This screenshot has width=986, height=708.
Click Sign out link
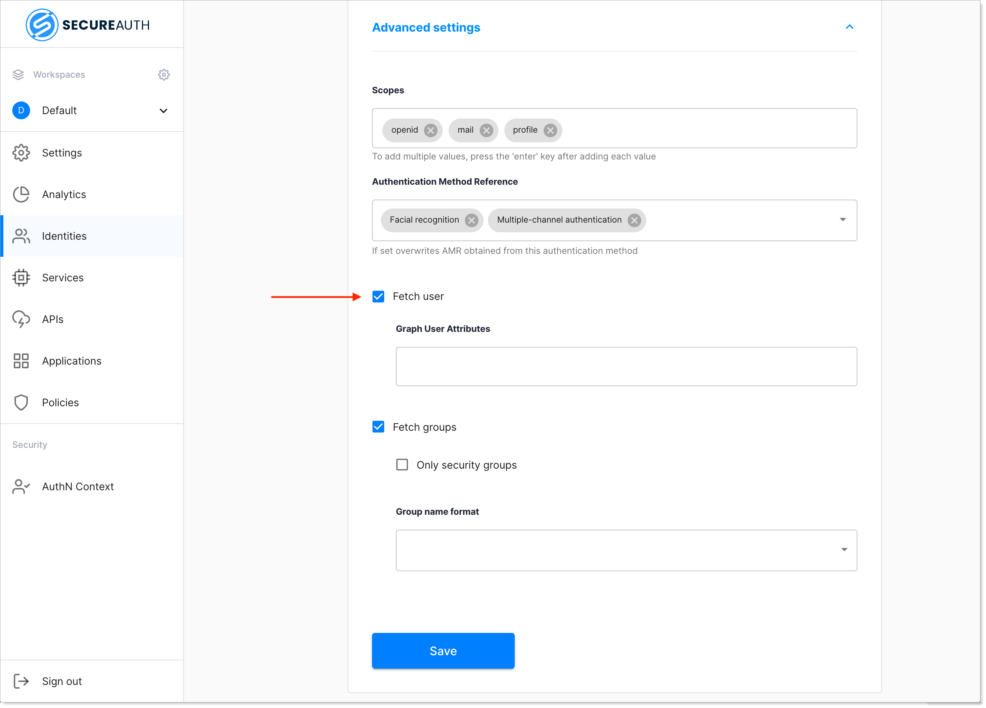pos(62,682)
